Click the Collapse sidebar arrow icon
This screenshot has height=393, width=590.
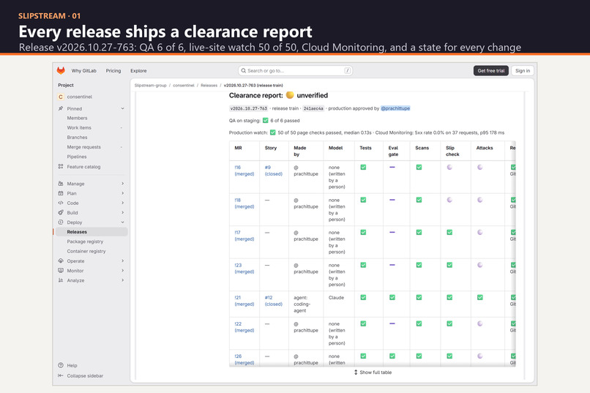[61, 375]
